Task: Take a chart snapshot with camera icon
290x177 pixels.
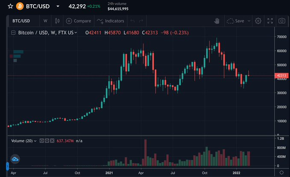Action: pyautogui.click(x=282, y=21)
